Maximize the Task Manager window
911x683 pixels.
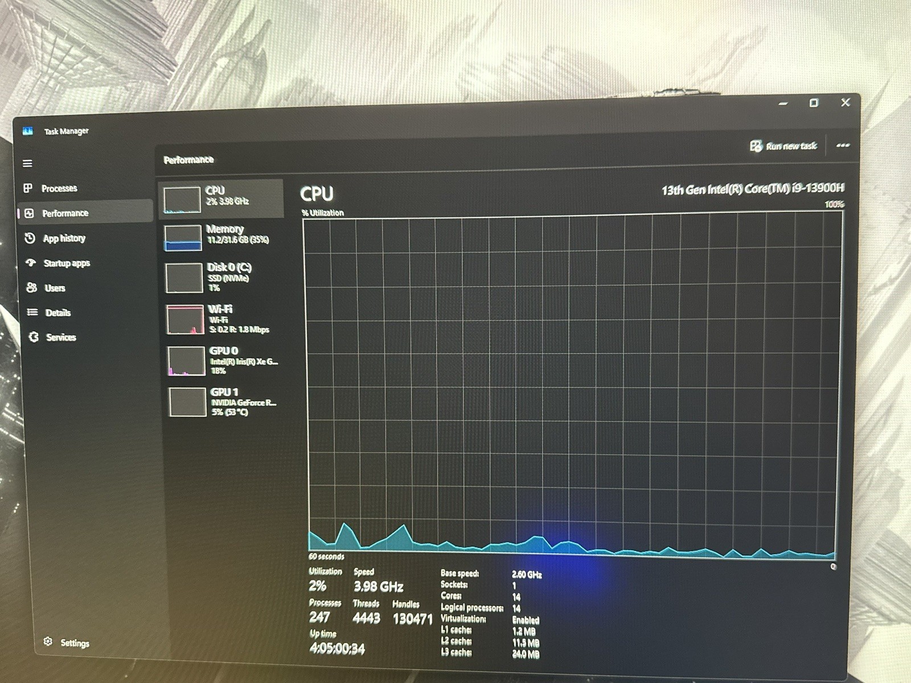click(814, 103)
